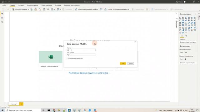Open the Файл menu
Viewport: 200px width, 112px height.
(4, 5)
